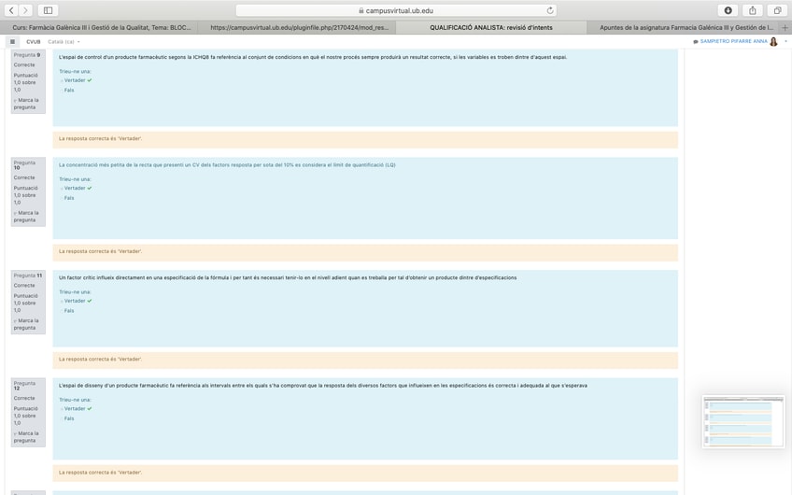Click the Pregunta 12 statement about espai de disseny
The image size is (792, 495).
tap(323, 386)
